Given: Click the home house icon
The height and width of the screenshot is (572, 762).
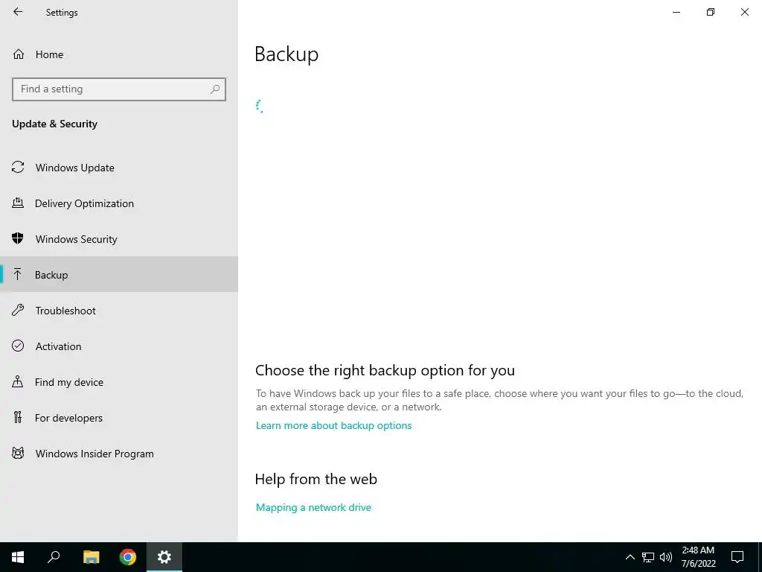Looking at the screenshot, I should click(x=19, y=54).
